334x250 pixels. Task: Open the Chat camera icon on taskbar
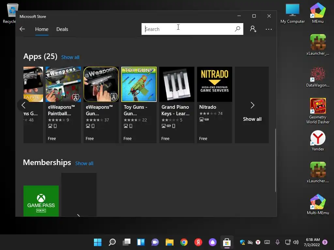[x=155, y=242]
